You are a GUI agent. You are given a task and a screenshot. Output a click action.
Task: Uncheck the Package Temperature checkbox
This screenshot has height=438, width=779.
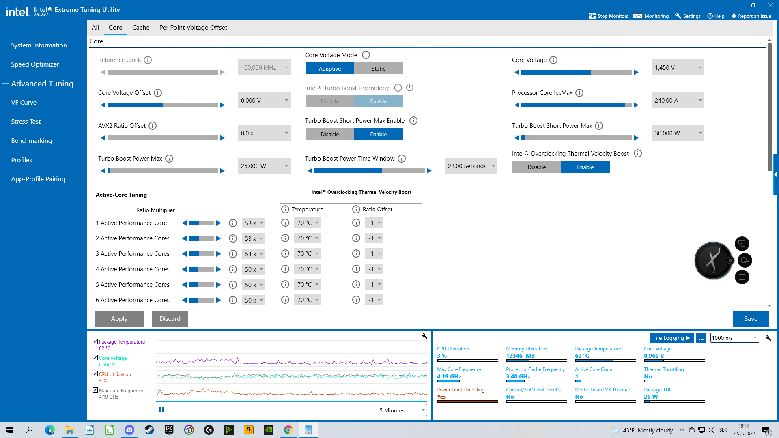[95, 341]
